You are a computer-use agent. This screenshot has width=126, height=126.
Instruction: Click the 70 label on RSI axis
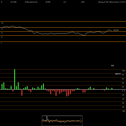[2, 29]
